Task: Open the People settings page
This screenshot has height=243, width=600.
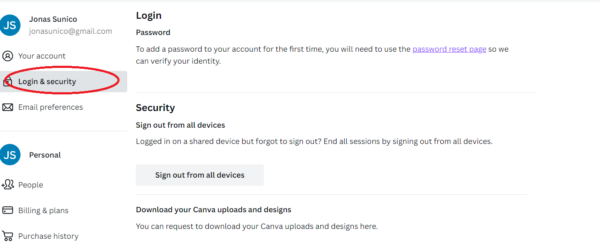Action: (64, 184)
